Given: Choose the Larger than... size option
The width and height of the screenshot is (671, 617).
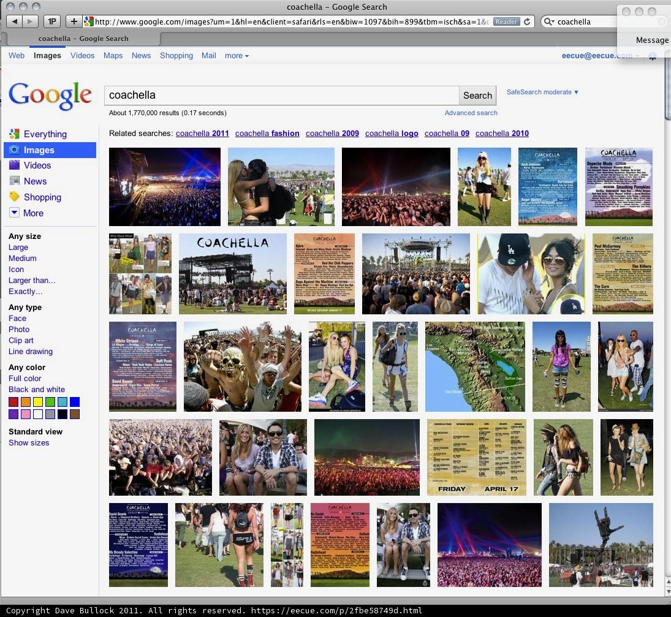Looking at the screenshot, I should coord(32,280).
